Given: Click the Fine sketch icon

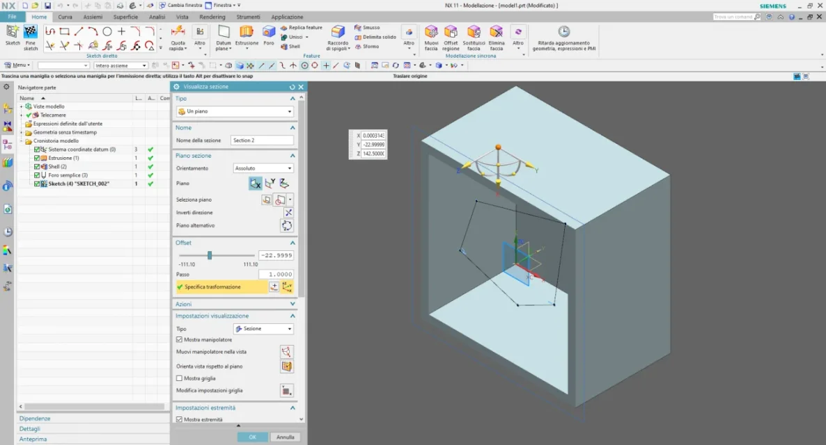Looking at the screenshot, I should [31, 32].
